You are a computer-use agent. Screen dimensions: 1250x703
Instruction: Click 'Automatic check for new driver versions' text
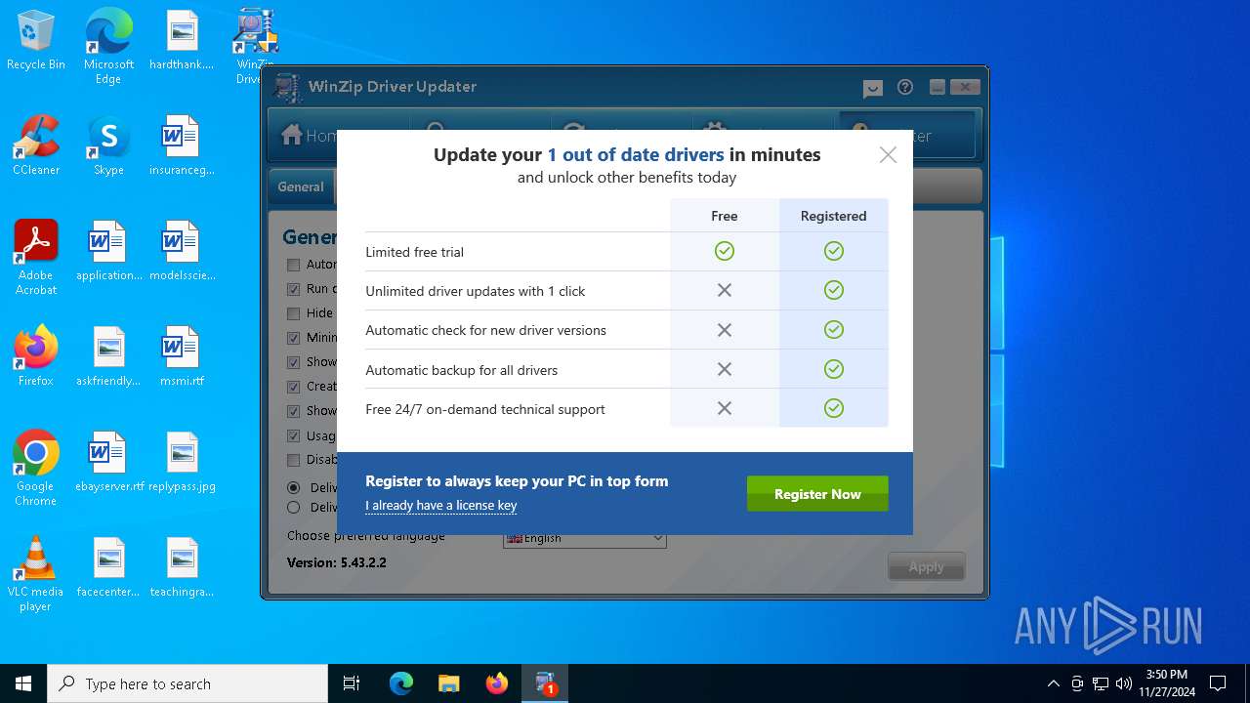[x=486, y=330]
